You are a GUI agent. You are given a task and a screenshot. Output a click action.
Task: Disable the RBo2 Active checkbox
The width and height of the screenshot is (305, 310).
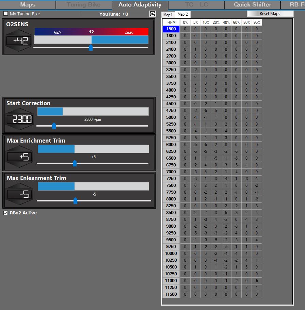tap(5, 213)
